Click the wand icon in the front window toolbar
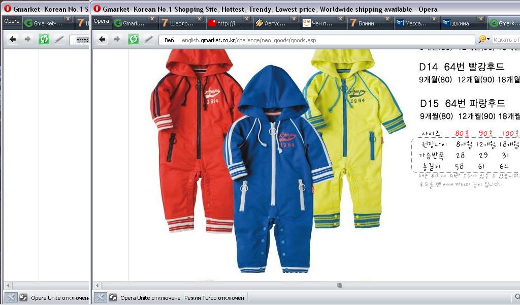Image resolution: width=520 pixels, height=305 pixels. [x=149, y=40]
